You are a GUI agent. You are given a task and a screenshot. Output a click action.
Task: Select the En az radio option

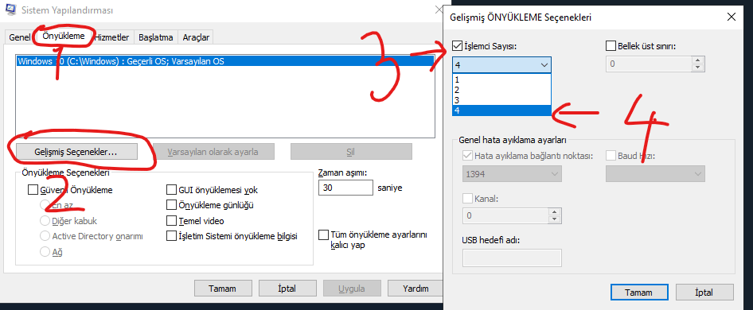click(x=45, y=205)
